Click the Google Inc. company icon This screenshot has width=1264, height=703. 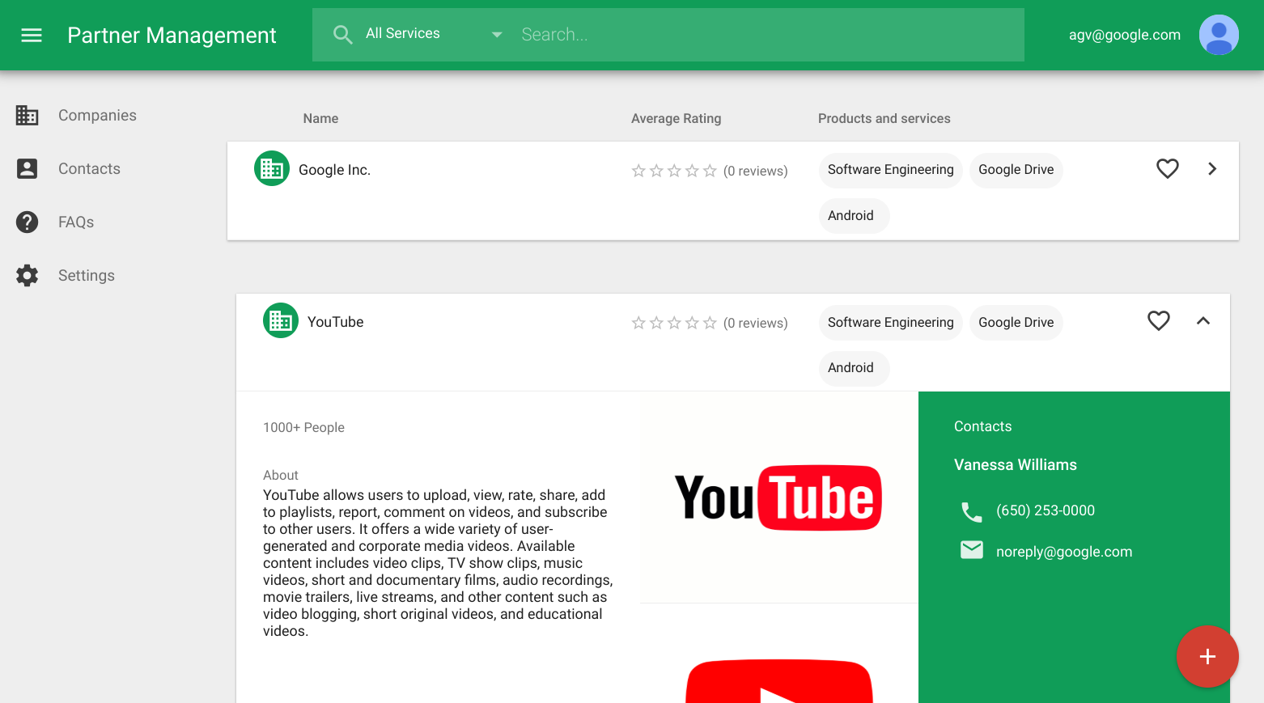[x=272, y=168]
